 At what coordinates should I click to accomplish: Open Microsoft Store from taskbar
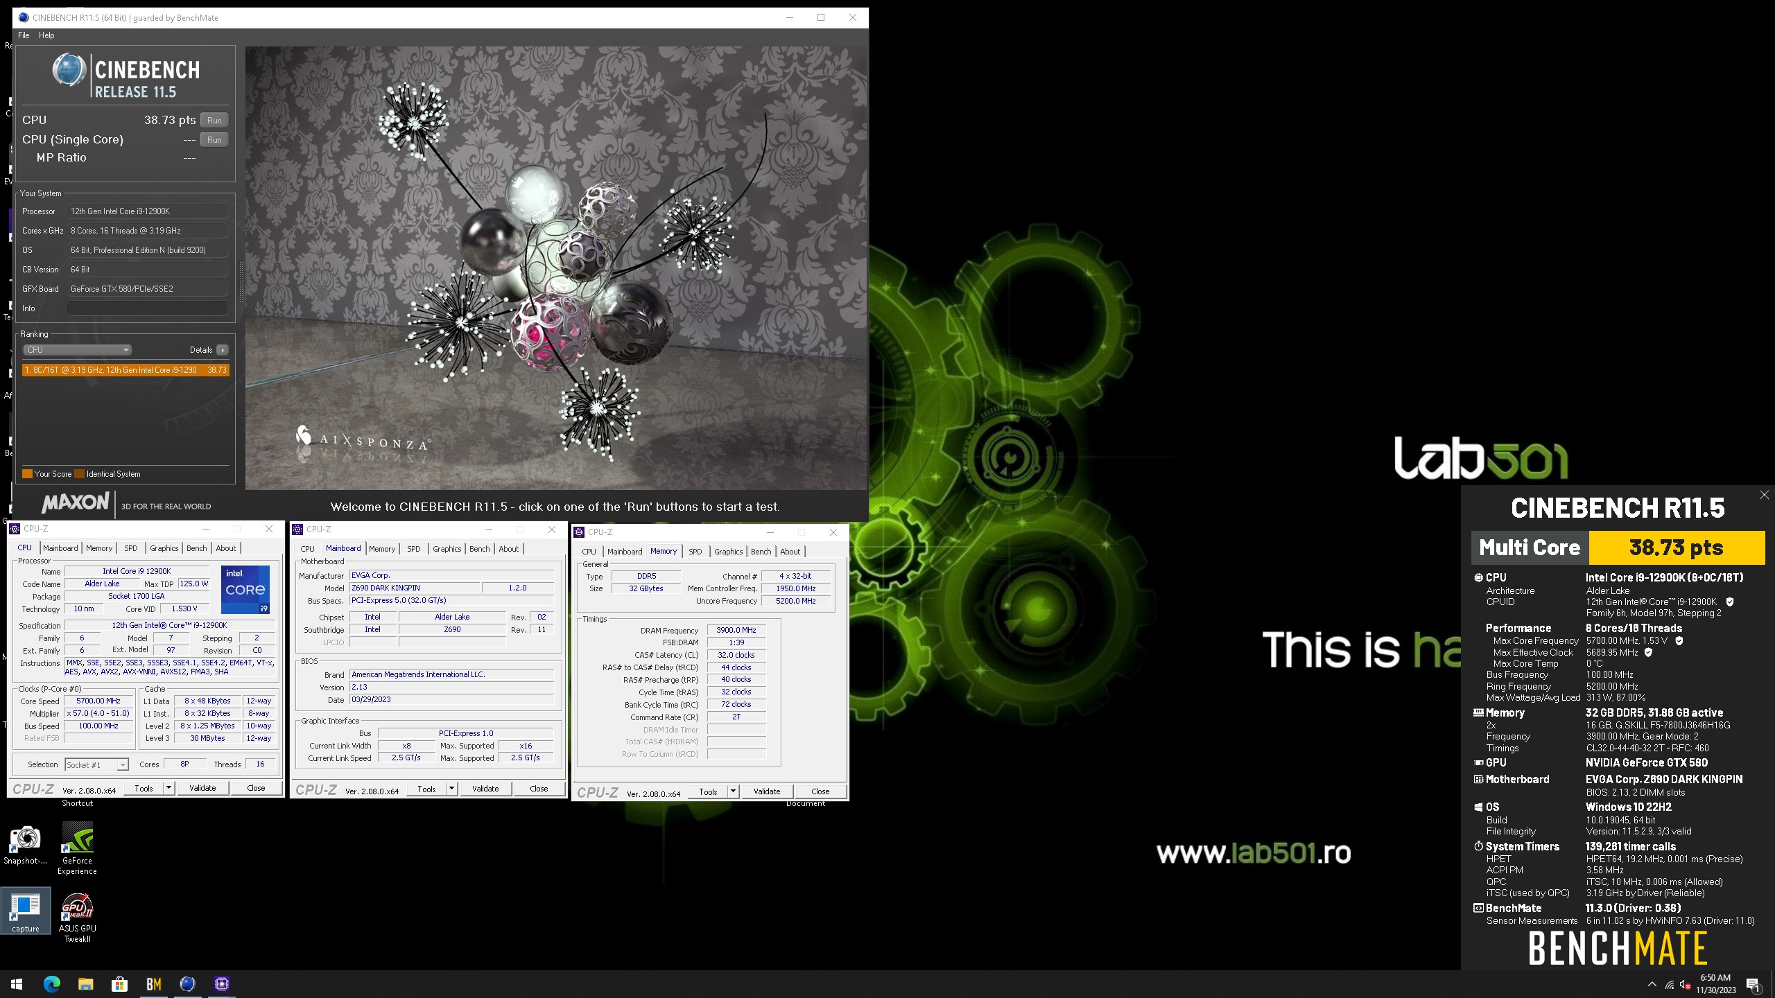point(119,983)
